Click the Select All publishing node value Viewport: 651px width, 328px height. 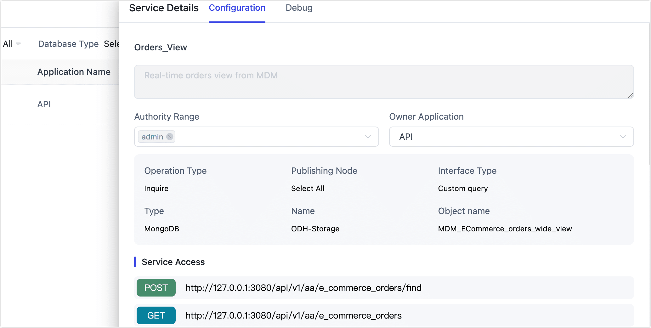[x=308, y=188]
